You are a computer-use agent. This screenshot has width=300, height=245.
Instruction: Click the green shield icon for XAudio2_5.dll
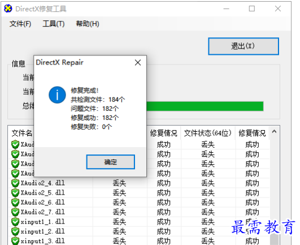pyautogui.click(x=15, y=193)
